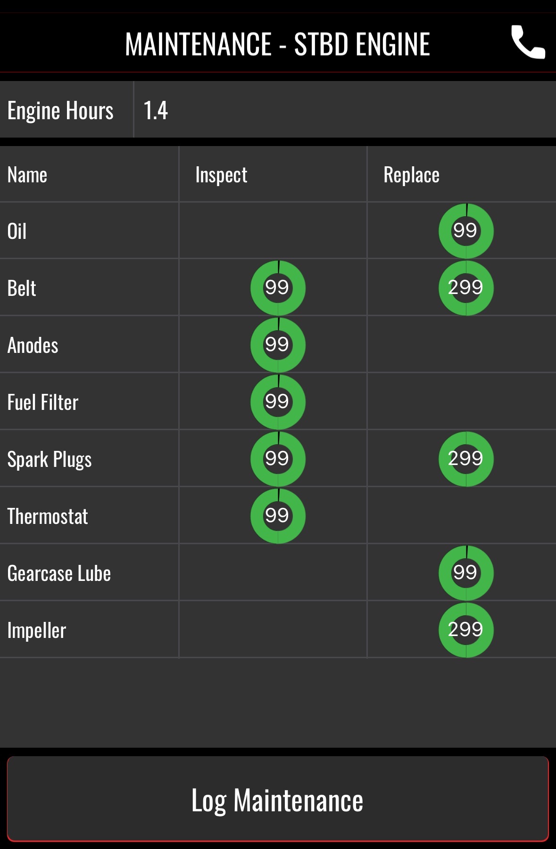Click the Log Maintenance button

click(x=278, y=799)
